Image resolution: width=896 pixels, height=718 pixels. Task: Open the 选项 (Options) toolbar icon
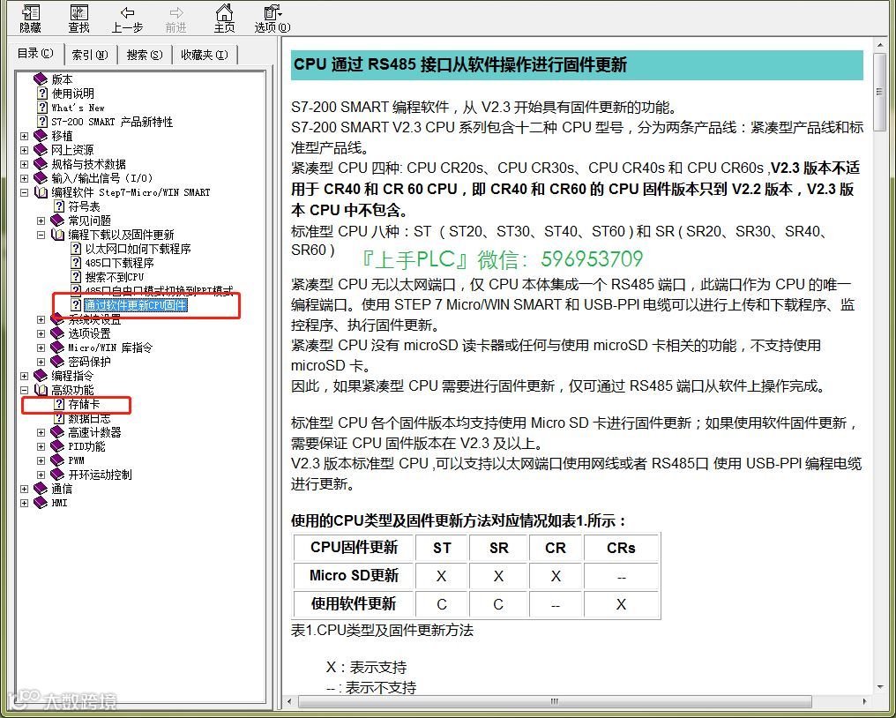point(272,19)
